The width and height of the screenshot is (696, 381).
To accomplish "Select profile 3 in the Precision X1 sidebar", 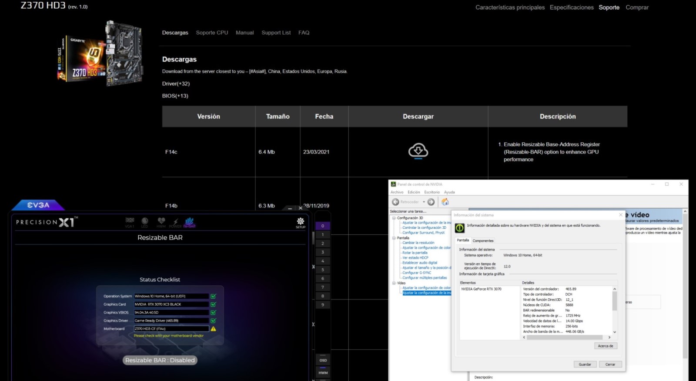I will pos(322,252).
